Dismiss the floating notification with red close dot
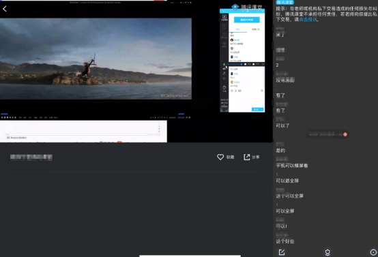378x257 pixels. coord(345,134)
